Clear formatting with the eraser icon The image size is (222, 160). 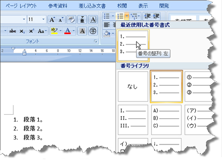(x=72, y=19)
